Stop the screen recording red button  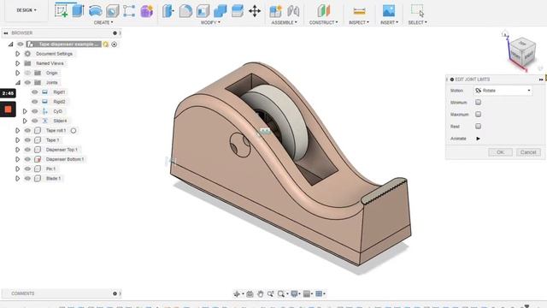pyautogui.click(x=8, y=110)
